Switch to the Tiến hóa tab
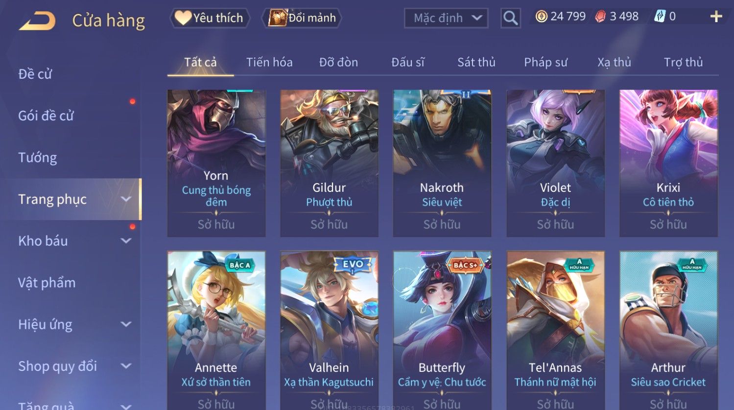The width and height of the screenshot is (734, 410). pyautogui.click(x=269, y=62)
